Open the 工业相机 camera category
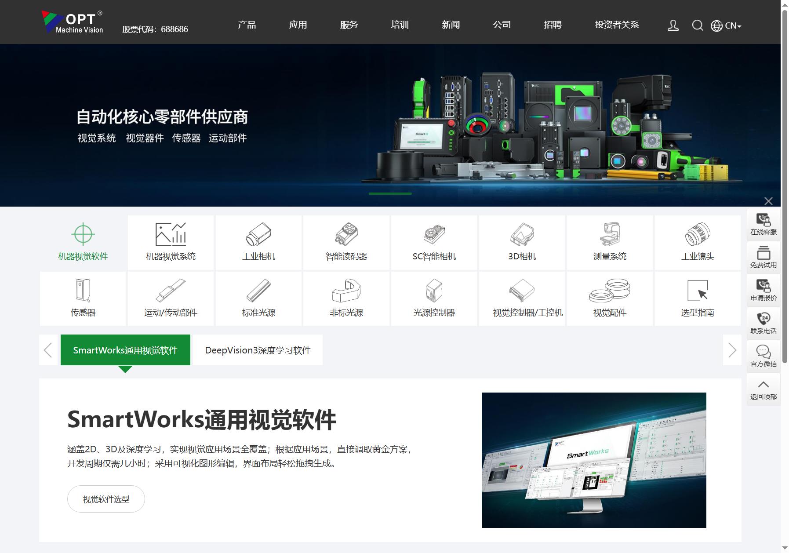 coord(258,242)
